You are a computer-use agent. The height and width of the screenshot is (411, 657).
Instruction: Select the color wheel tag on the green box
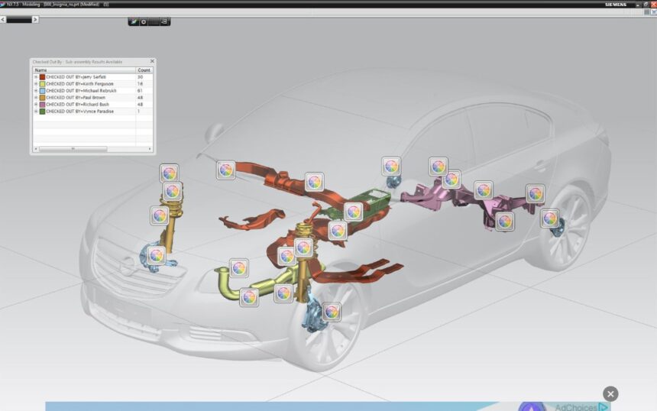coord(353,212)
